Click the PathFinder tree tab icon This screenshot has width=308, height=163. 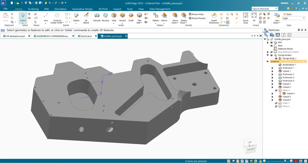pyautogui.click(x=266, y=35)
